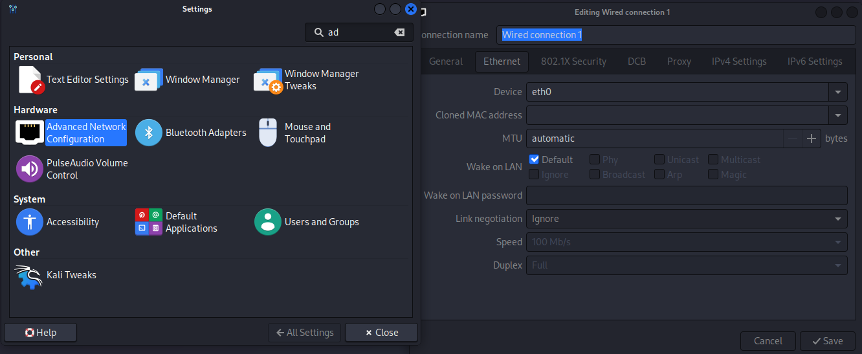Open Users and Groups icon

click(268, 222)
